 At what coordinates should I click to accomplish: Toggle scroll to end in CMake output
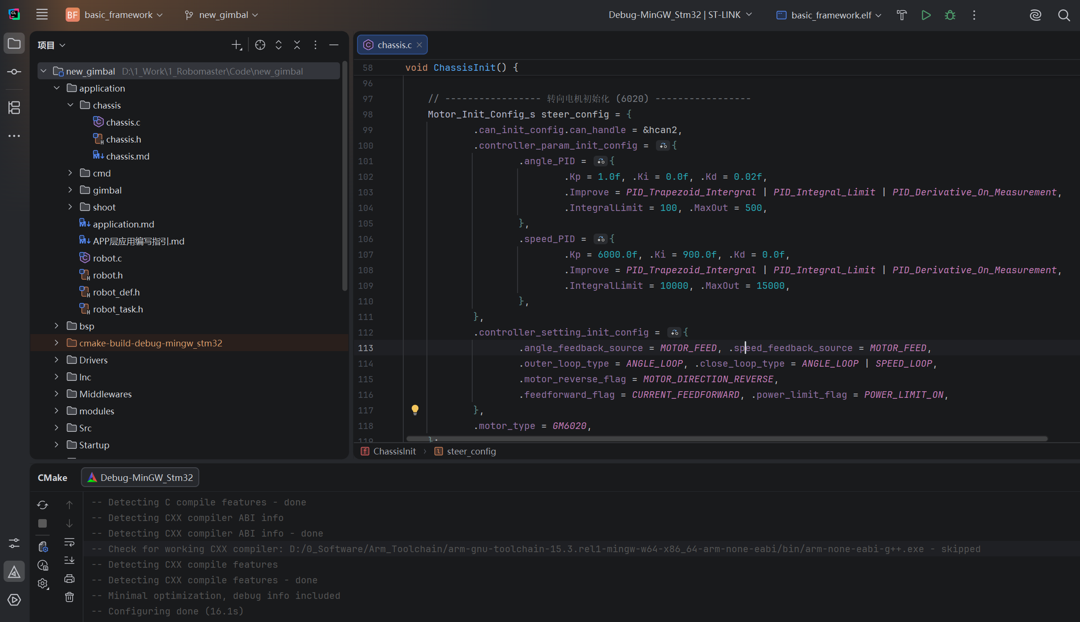coord(69,560)
